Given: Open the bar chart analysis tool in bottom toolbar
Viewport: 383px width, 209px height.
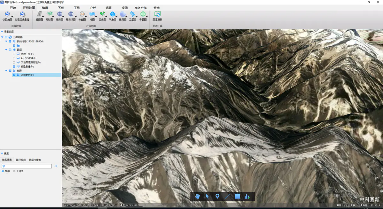Looking at the screenshot, I should click(247, 197).
